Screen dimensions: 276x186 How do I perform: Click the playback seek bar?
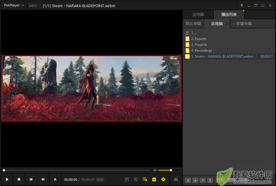click(77, 170)
